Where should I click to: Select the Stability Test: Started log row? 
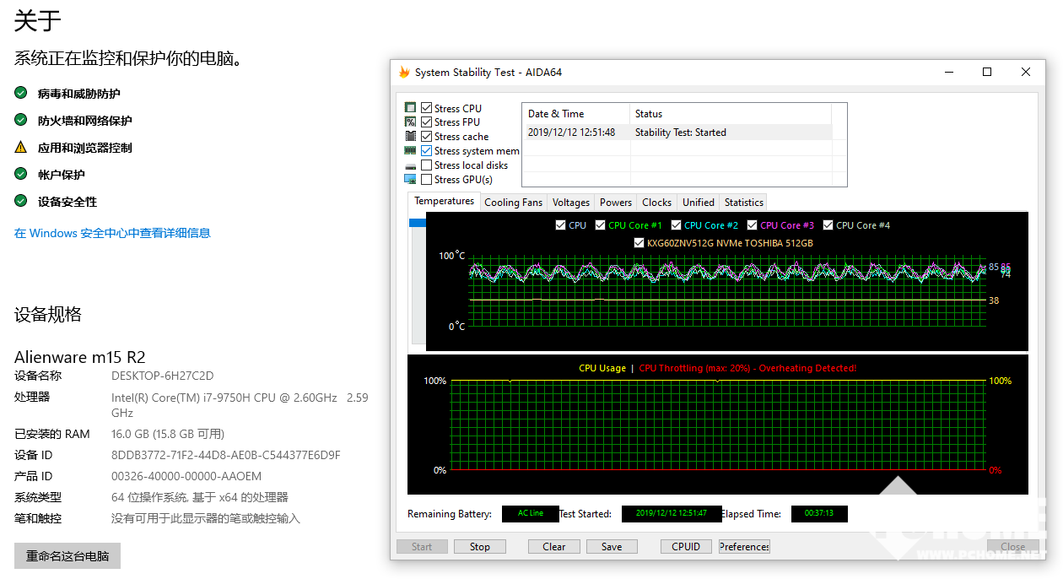[x=677, y=133]
